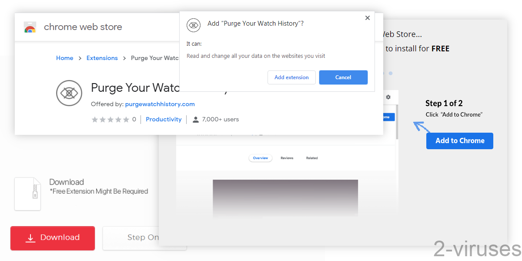This screenshot has height=261, width=522.
Task: Visit purgewatchhistory.com
Action: (160, 104)
